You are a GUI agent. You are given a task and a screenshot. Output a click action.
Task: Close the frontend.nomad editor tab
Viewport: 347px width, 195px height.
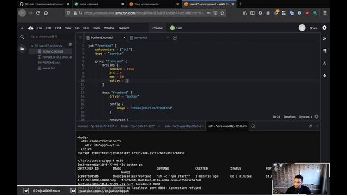coord(124,37)
